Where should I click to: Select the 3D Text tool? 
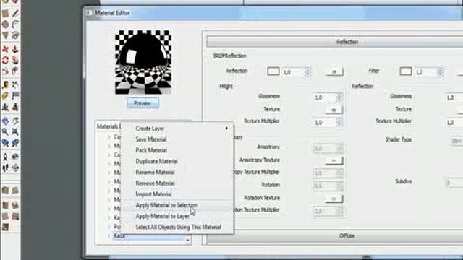point(15,107)
